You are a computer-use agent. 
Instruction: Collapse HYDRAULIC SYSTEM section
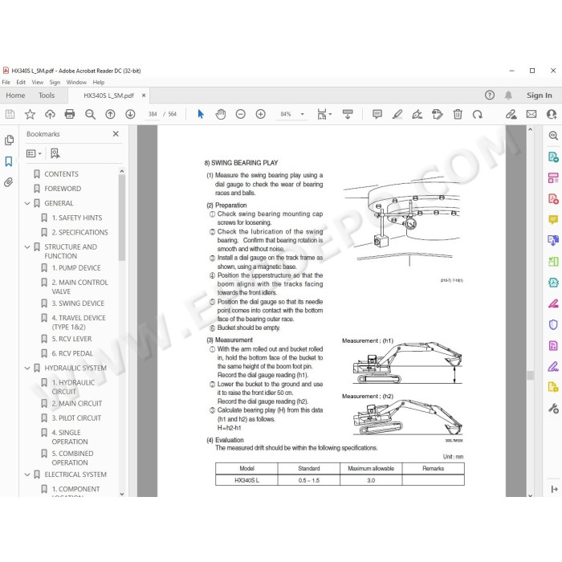(27, 368)
